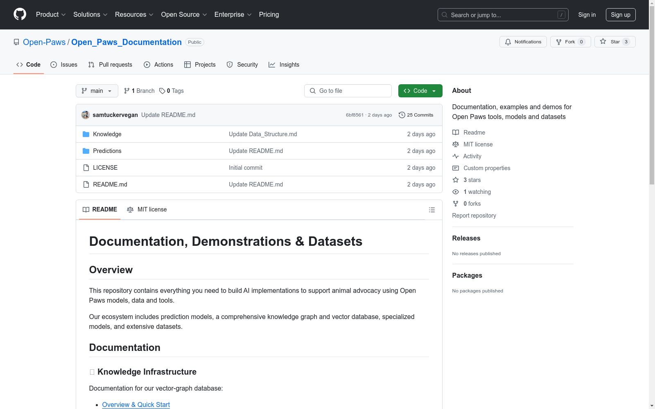Click the branch icon beside 1 Branch
The height and width of the screenshot is (409, 655).
[x=127, y=91]
